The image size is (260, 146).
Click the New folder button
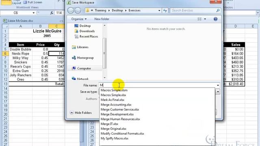point(102,19)
